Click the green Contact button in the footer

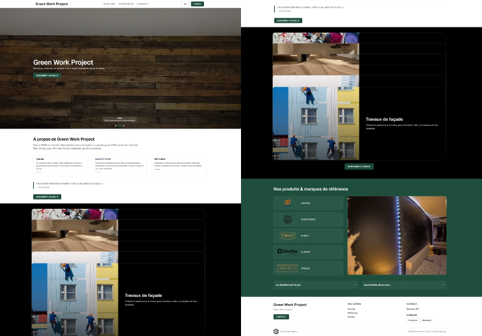[281, 316]
